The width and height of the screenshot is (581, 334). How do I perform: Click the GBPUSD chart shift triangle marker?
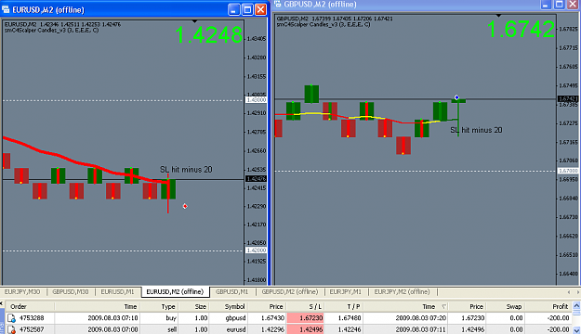498,16
